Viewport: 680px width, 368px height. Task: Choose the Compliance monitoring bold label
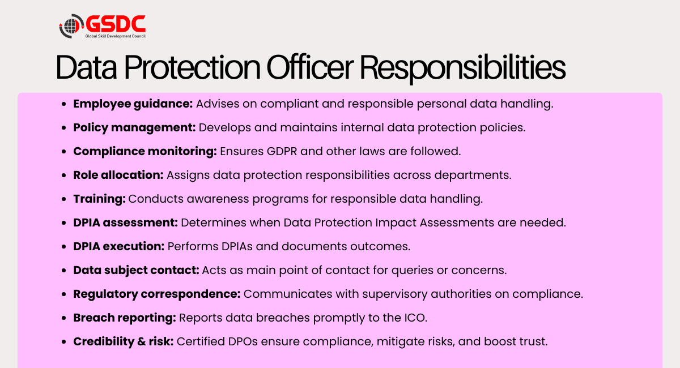click(x=145, y=151)
